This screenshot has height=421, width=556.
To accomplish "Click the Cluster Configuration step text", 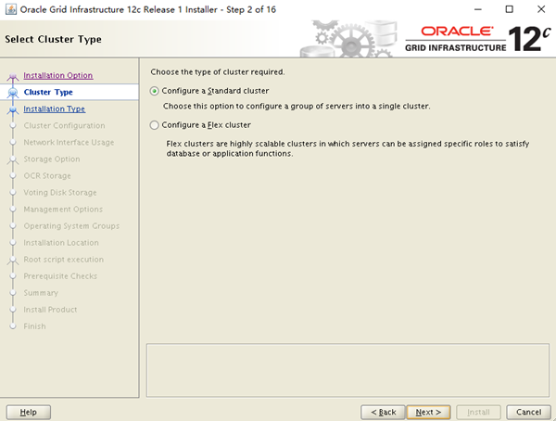I will [x=64, y=125].
